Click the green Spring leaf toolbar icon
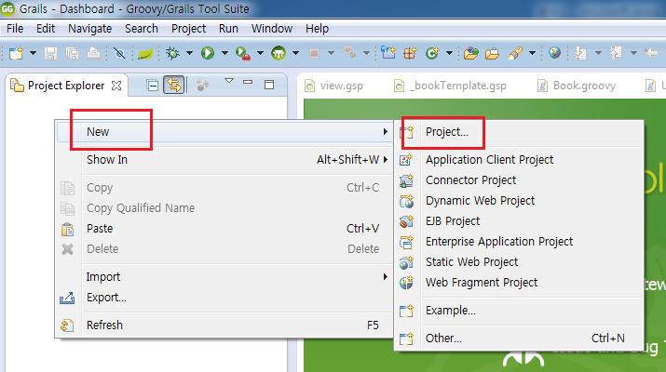This screenshot has height=372, width=666. click(145, 54)
